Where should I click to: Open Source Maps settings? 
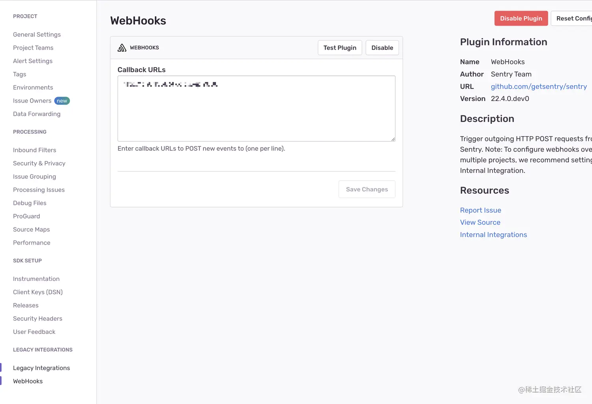32,230
